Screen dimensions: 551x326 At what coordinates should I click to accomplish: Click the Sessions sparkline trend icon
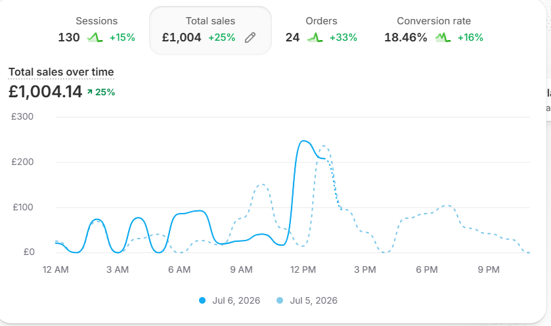point(95,37)
